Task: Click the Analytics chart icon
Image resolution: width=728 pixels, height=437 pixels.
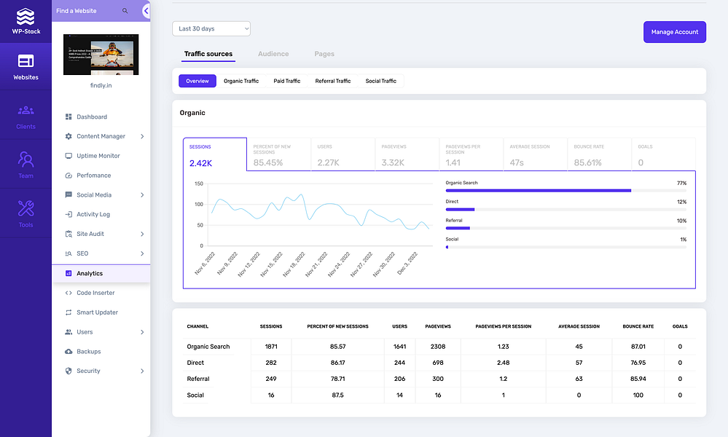Action: pyautogui.click(x=69, y=273)
